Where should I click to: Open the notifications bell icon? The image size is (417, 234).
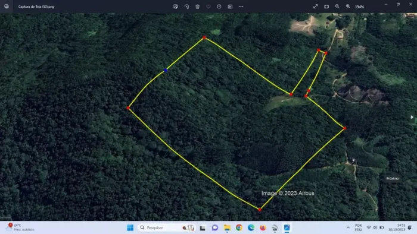[410, 227]
